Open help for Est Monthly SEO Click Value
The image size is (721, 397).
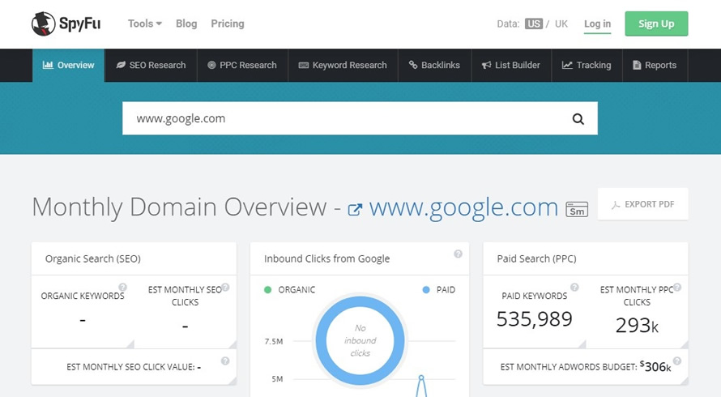click(225, 361)
